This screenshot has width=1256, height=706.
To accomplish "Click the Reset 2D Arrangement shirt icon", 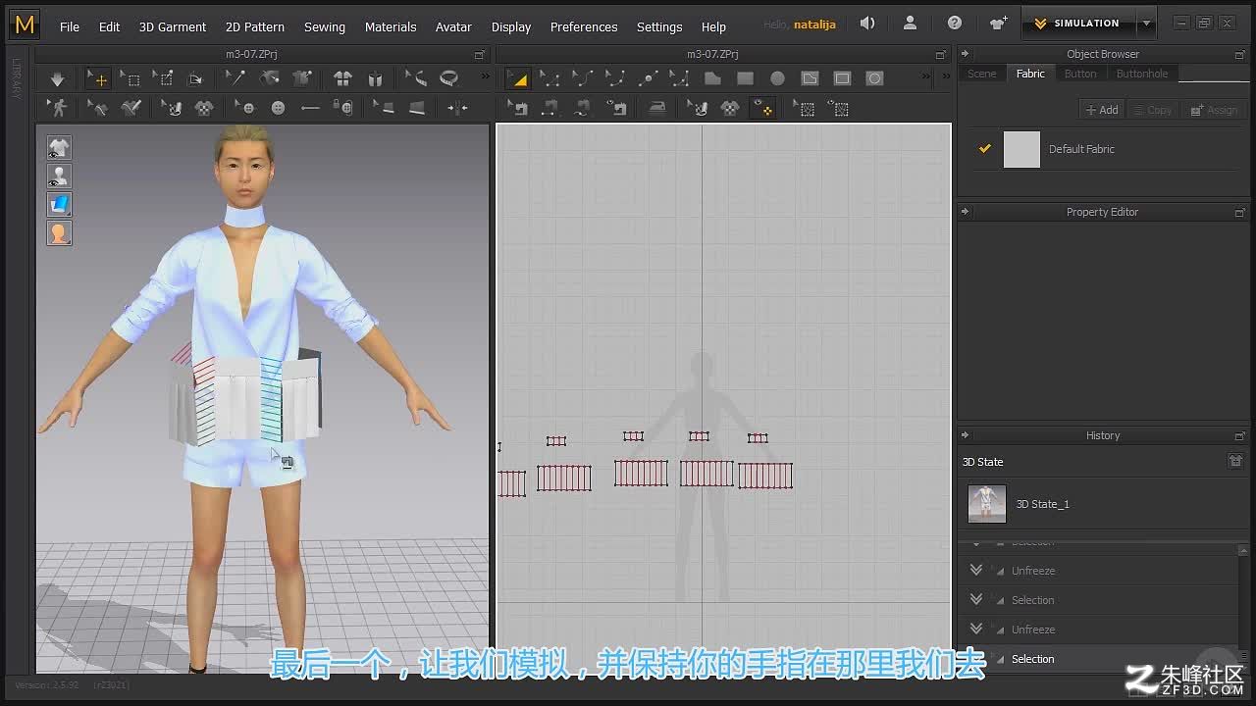I will (x=341, y=78).
